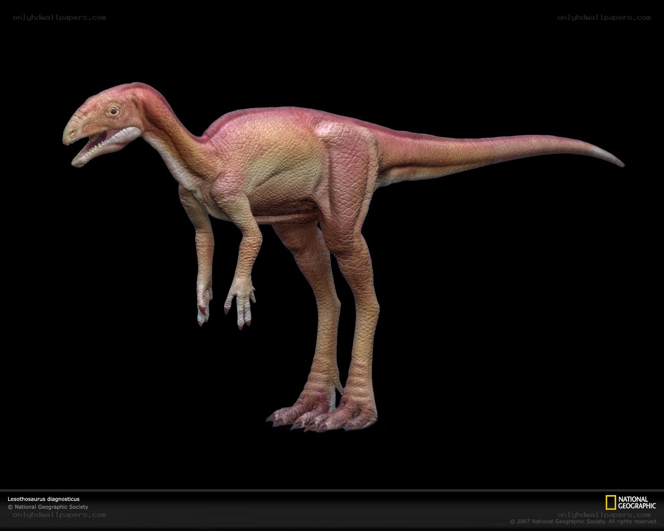Click the "Lesothosaurus diagnosticus" caption text
This screenshot has width=664, height=531.
(x=44, y=499)
